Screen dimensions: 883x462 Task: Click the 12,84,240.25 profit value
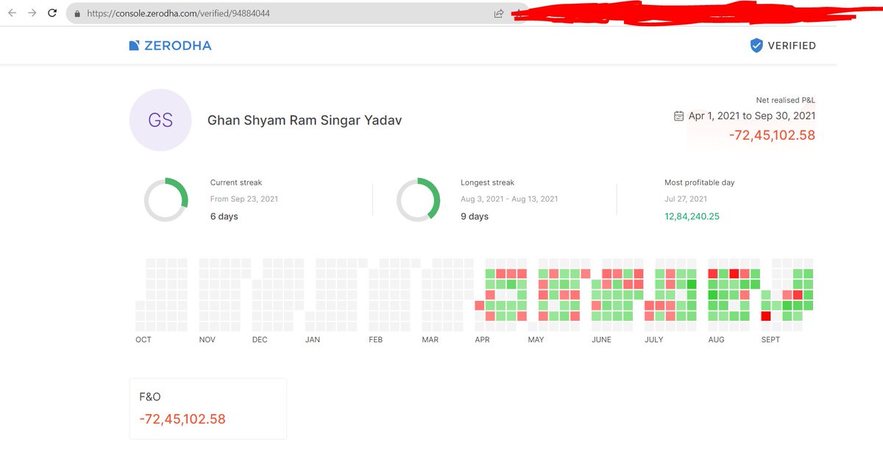tap(692, 217)
